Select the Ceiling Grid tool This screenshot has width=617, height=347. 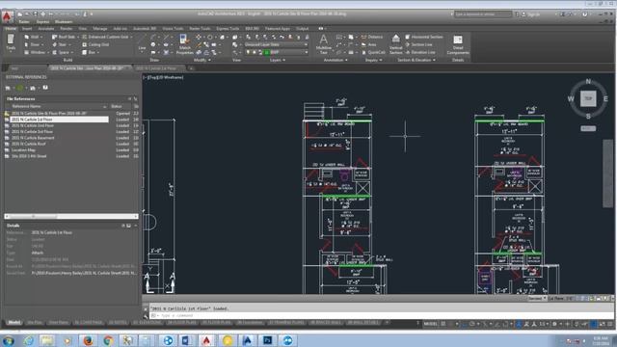(x=95, y=44)
